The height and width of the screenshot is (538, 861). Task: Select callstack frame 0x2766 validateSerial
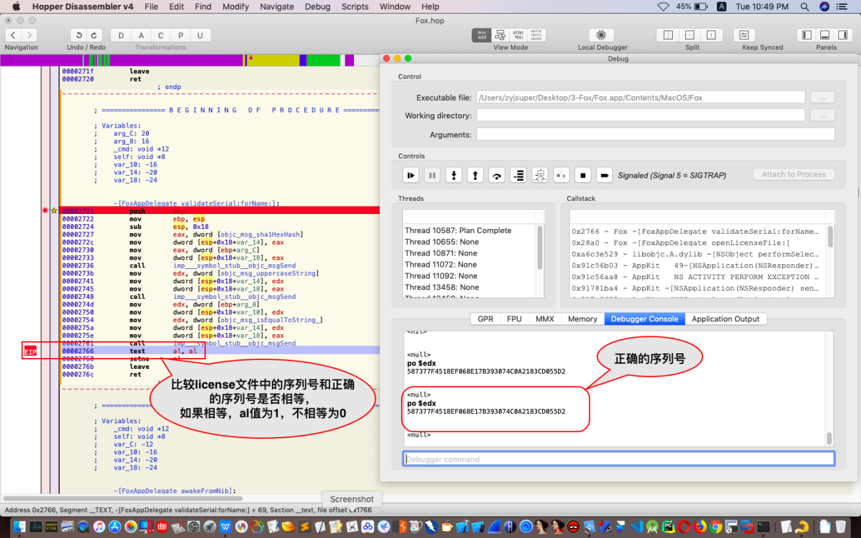click(x=696, y=231)
